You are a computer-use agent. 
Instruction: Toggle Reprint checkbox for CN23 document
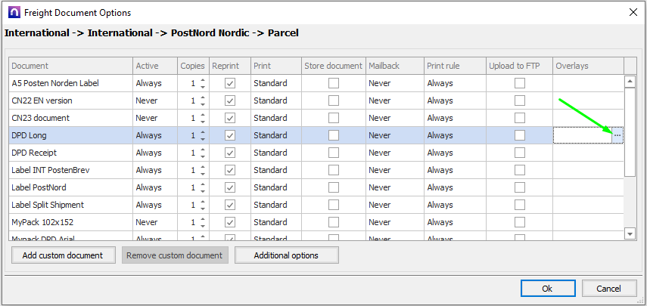tap(230, 118)
